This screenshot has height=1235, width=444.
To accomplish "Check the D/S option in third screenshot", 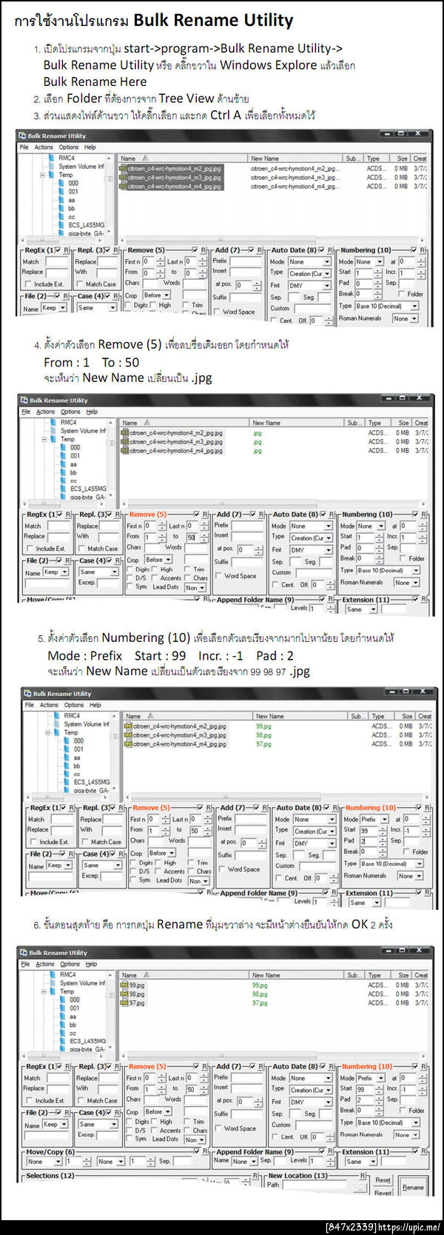I will [133, 871].
